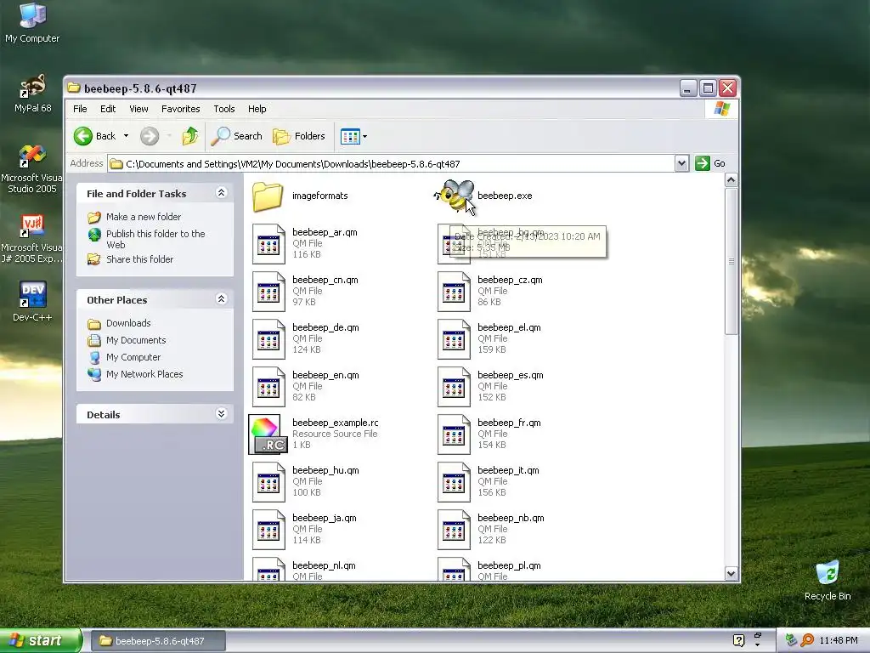Click the orange magnifier tray icon
This screenshot has height=653, width=870.
pos(807,640)
